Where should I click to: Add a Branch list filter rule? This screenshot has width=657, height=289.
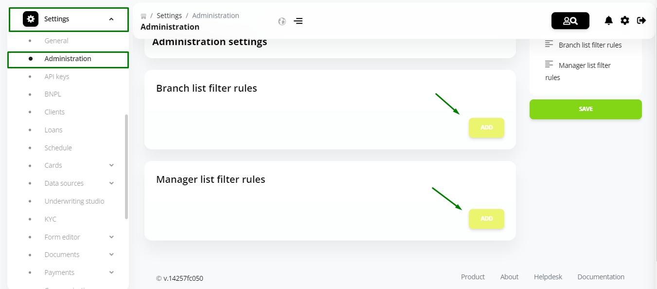pyautogui.click(x=486, y=128)
